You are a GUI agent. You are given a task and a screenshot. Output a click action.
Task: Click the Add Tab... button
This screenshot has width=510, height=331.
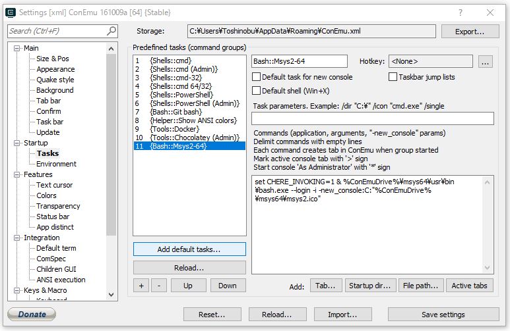[326, 286]
